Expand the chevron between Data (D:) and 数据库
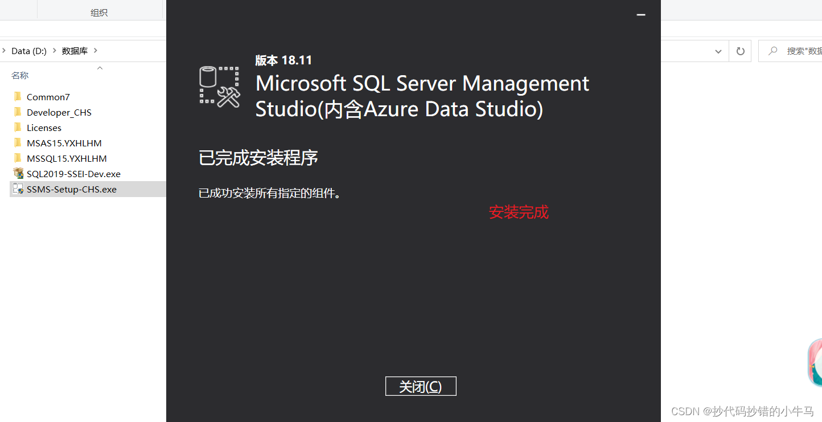 pos(55,51)
